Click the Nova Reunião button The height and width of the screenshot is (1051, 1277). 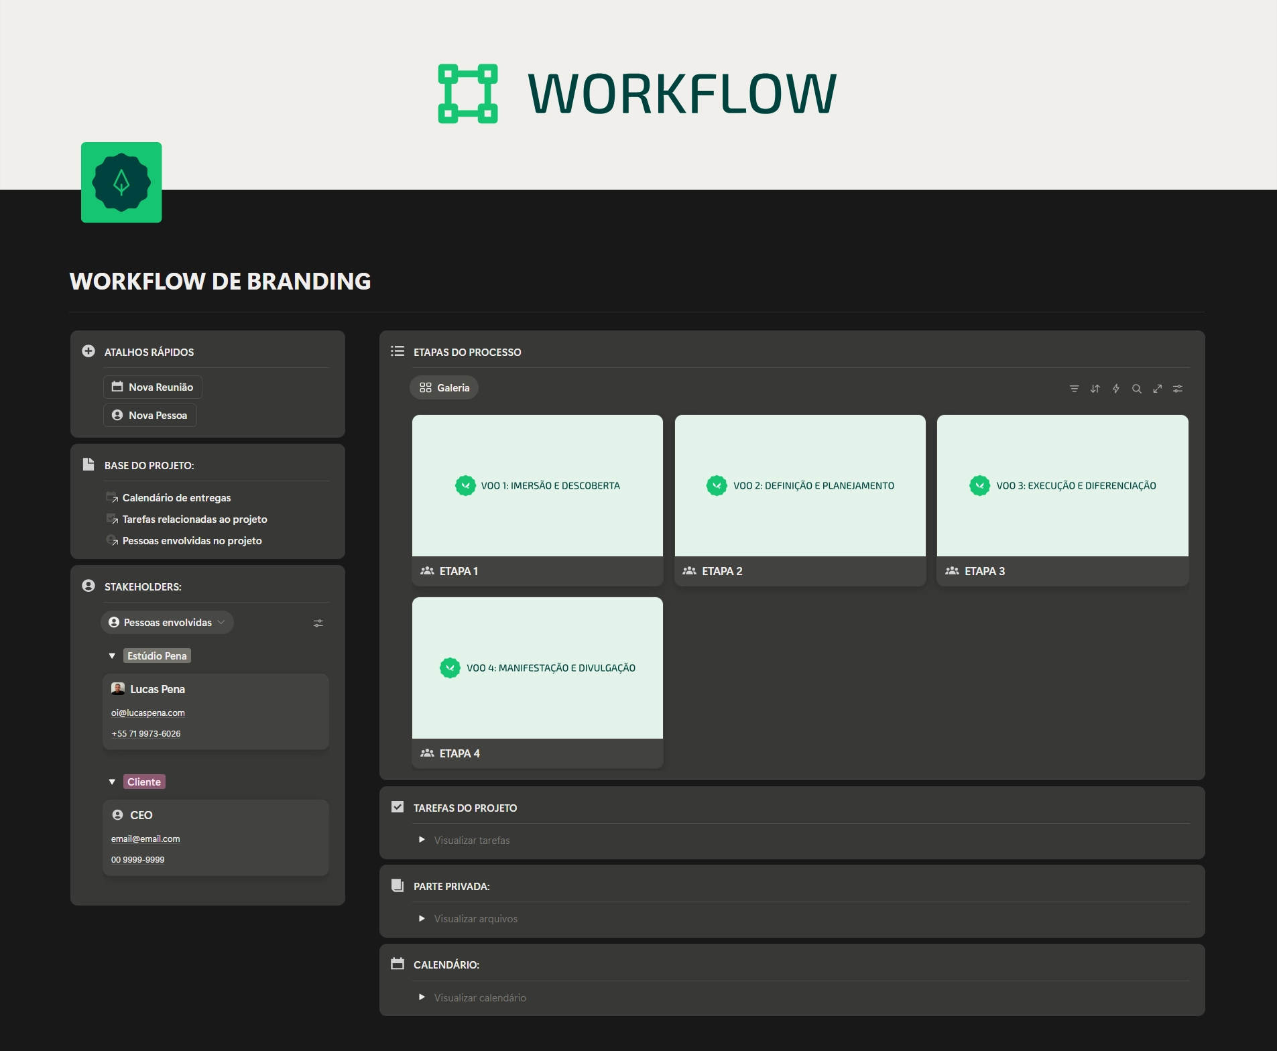[153, 387]
